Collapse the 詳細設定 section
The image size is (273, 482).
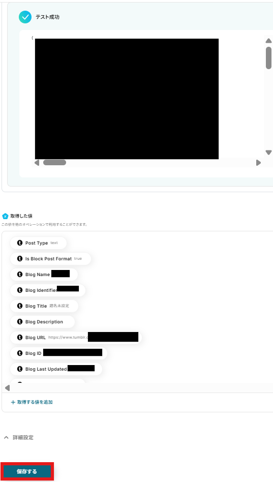click(18, 437)
